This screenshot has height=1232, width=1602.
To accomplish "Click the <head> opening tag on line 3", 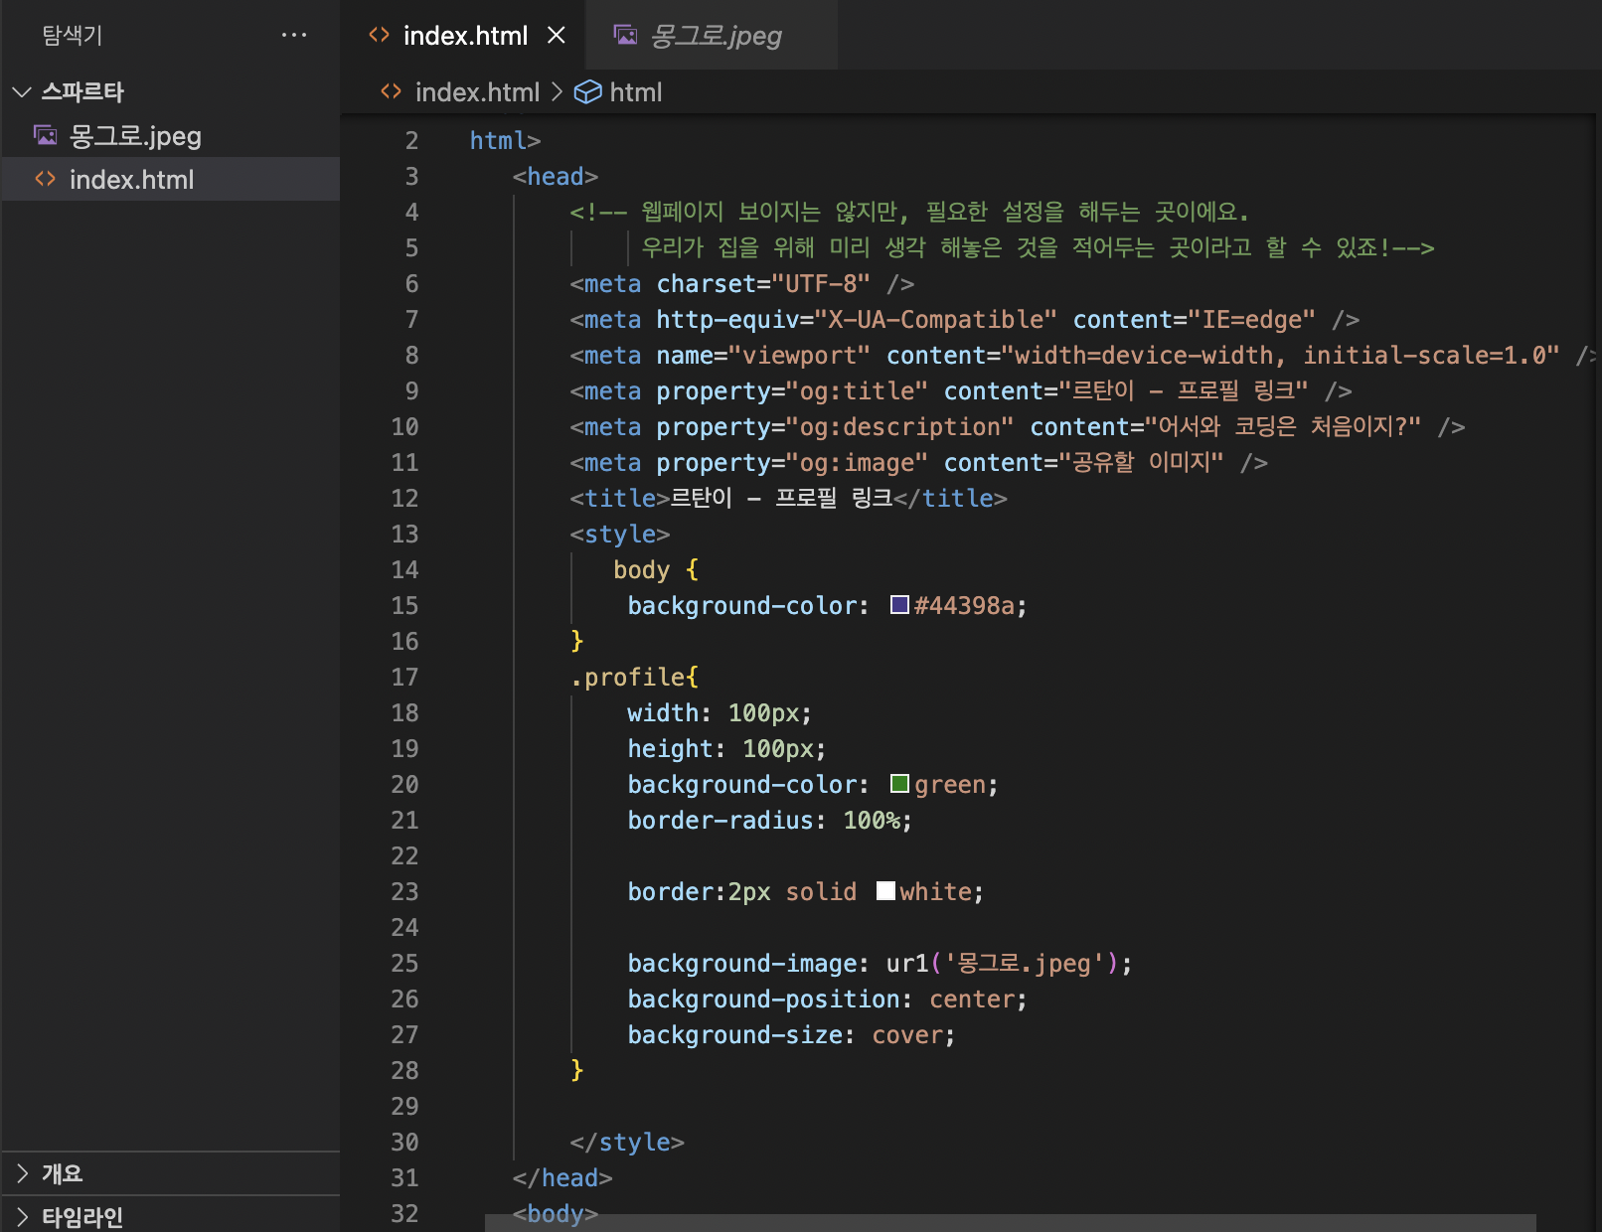I will pyautogui.click(x=556, y=177).
